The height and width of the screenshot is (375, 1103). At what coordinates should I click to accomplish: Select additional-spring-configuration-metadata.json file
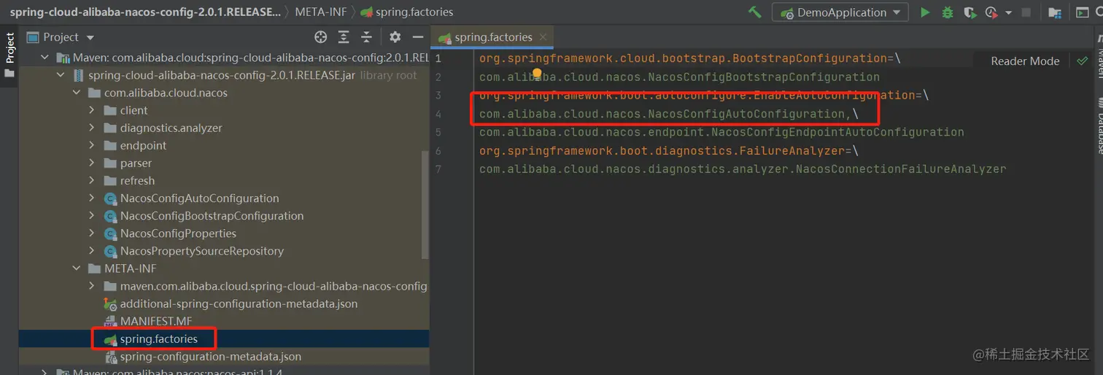click(x=239, y=304)
